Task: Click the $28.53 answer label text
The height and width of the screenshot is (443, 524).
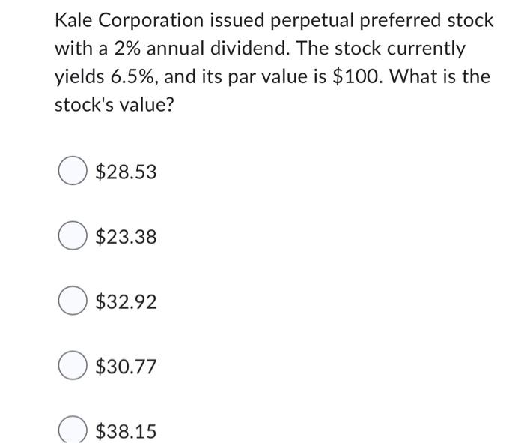Action: click(127, 172)
